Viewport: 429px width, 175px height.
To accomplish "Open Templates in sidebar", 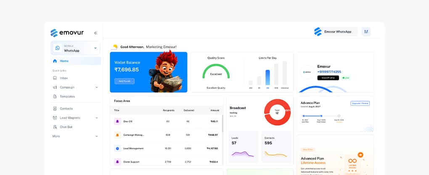I will (x=67, y=97).
